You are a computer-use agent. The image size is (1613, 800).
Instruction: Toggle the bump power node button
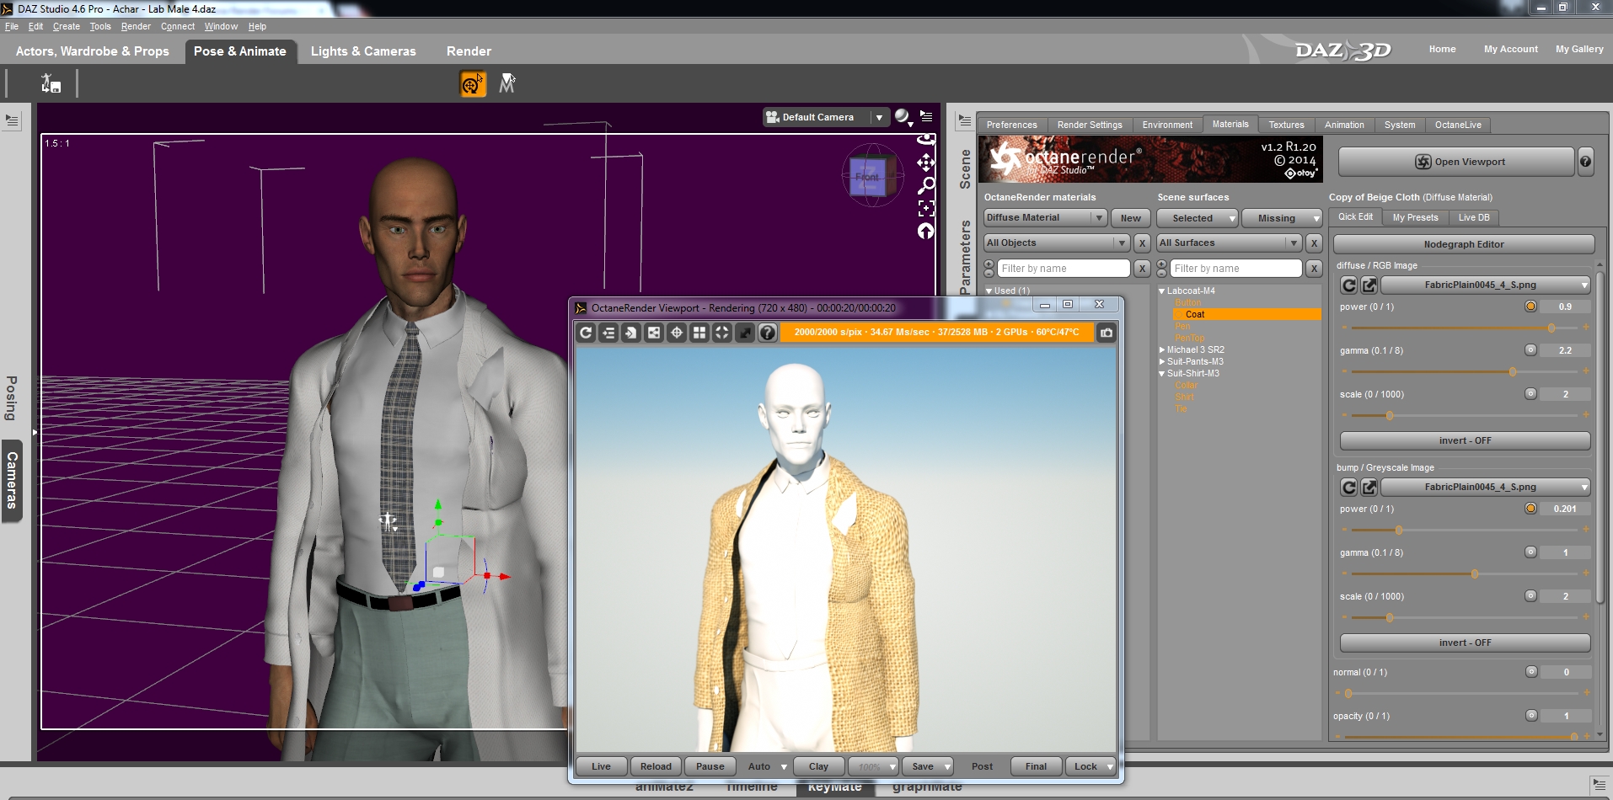click(1530, 509)
